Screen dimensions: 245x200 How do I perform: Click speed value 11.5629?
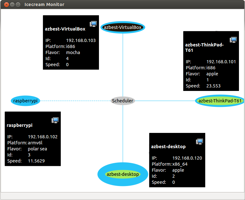[x=36, y=161]
